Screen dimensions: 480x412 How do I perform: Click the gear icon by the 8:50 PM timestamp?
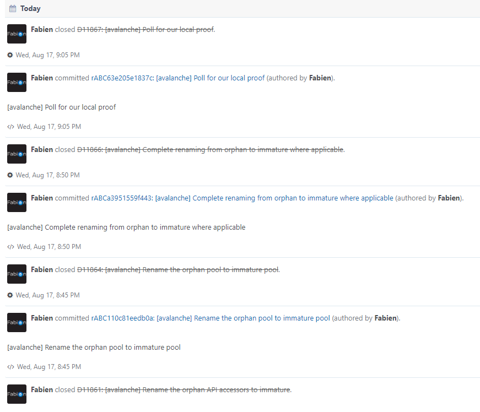(10, 175)
